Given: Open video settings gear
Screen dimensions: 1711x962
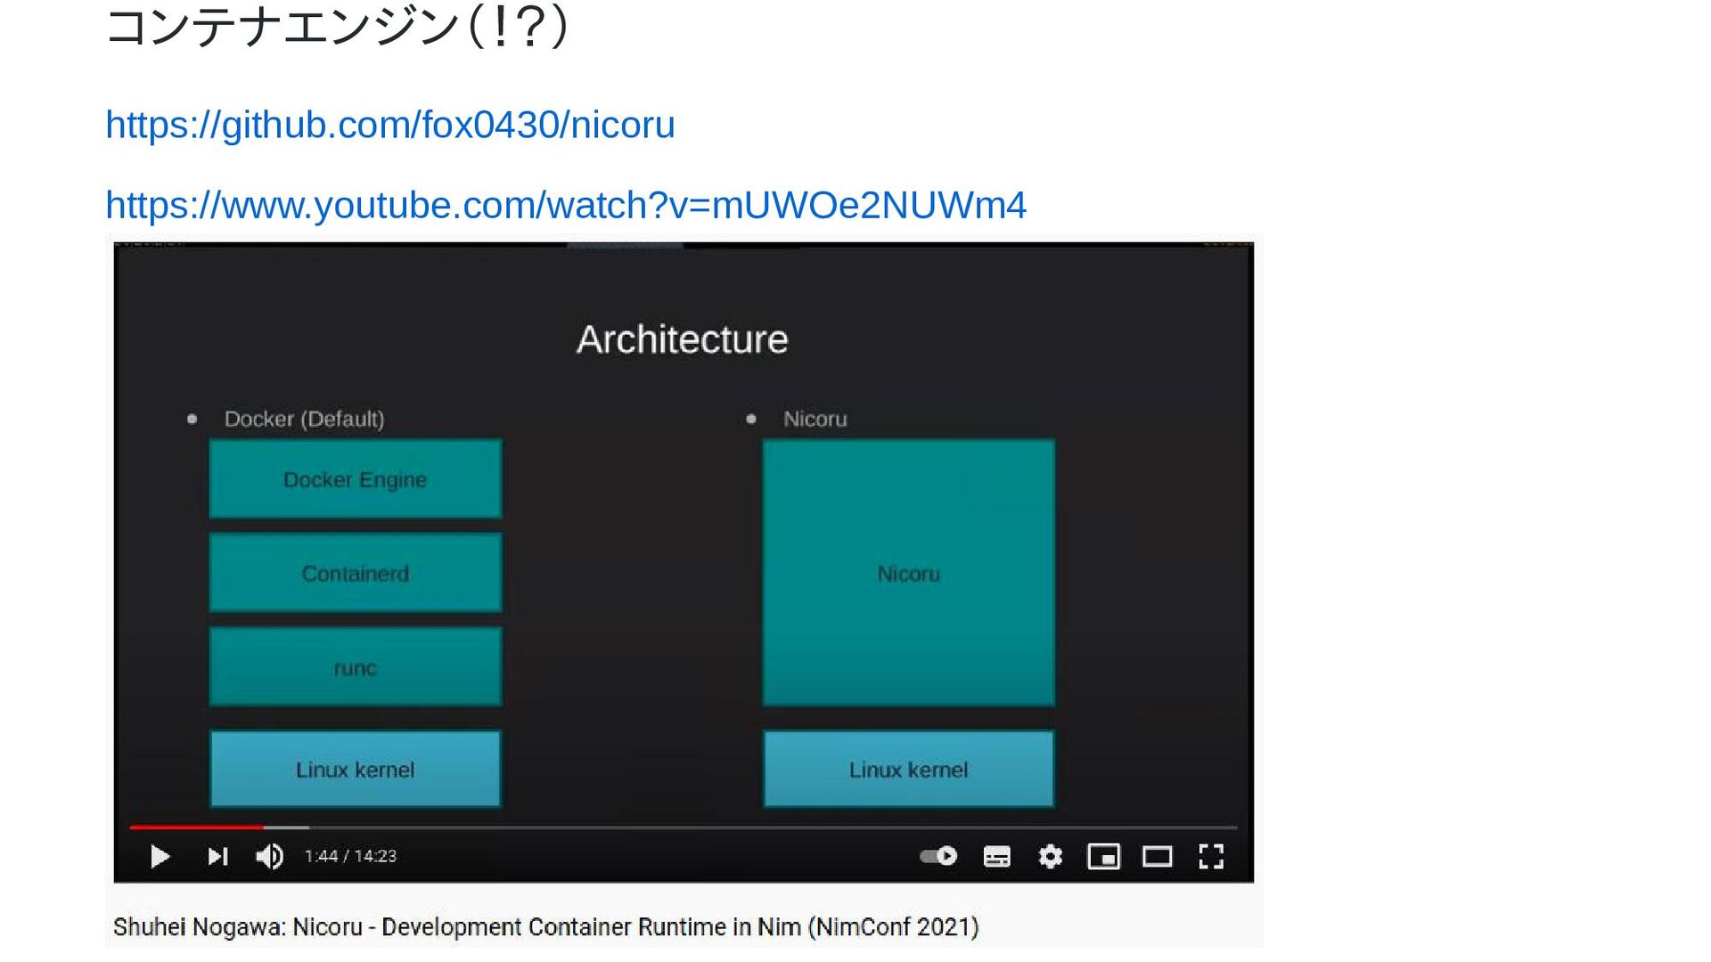Looking at the screenshot, I should (1051, 857).
